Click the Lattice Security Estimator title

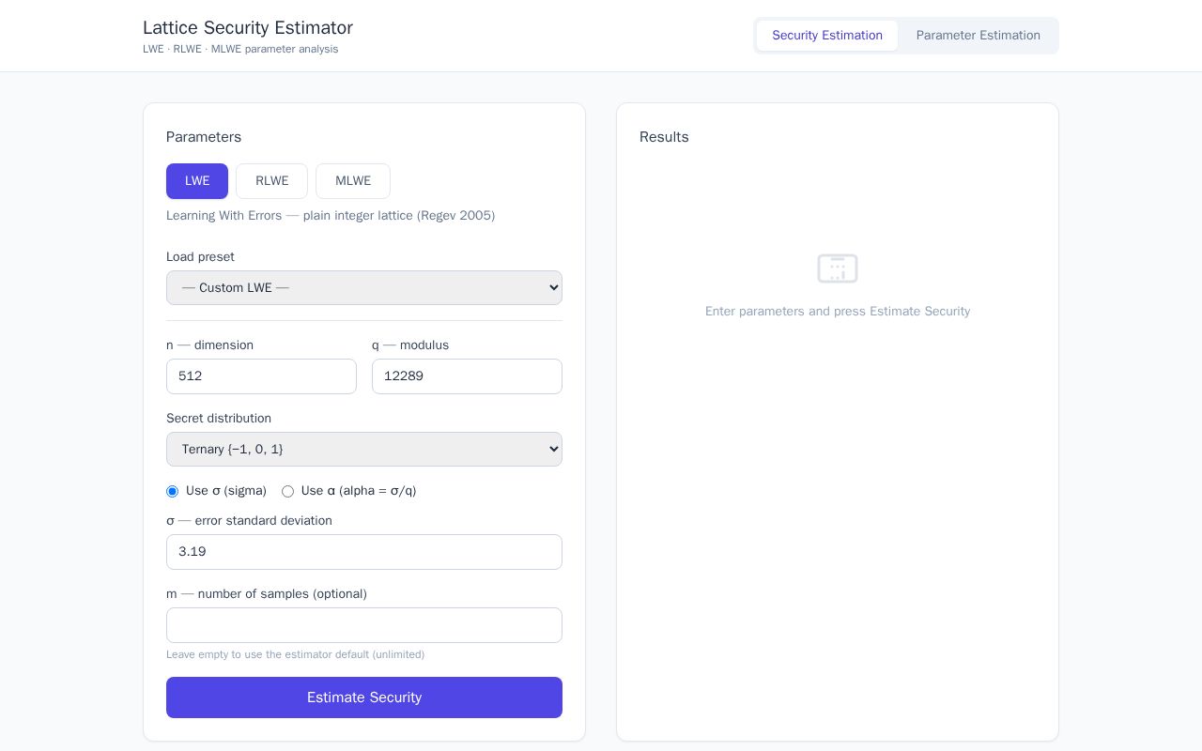click(x=248, y=28)
